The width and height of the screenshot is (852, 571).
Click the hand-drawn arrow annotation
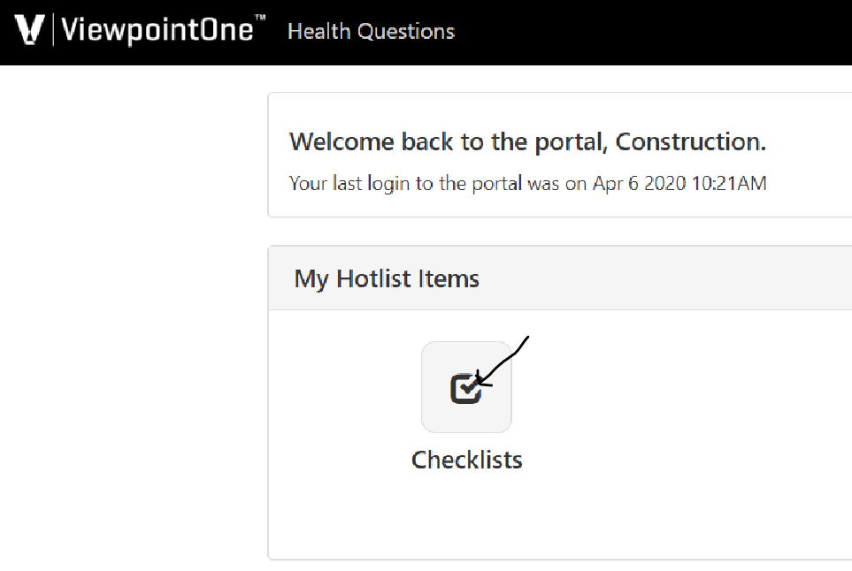pyautogui.click(x=502, y=361)
